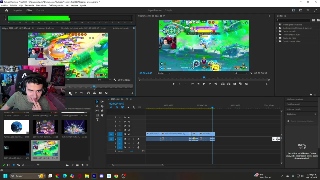This screenshot has width=320, height=180.
Task: Mark Out point in Program monitor
Action: 185,84
